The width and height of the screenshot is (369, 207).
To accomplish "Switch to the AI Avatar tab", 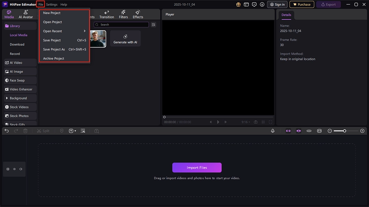I will (x=26, y=14).
